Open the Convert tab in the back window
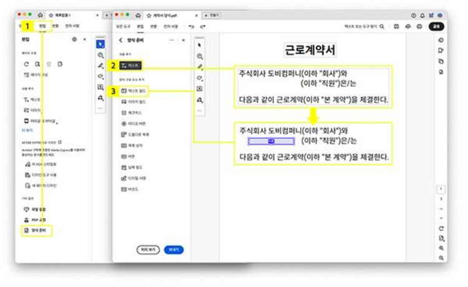468x287 pixels. pyautogui.click(x=56, y=26)
